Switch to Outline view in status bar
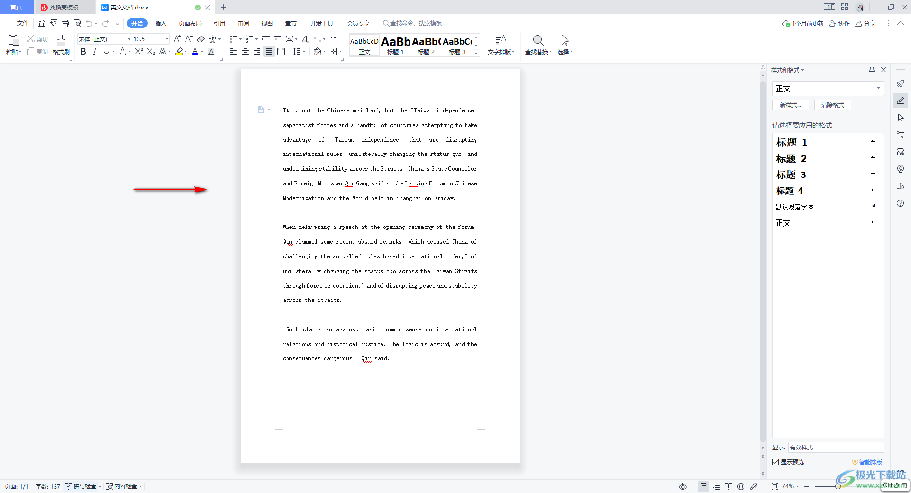Viewport: 911px width, 493px height. [x=716, y=486]
